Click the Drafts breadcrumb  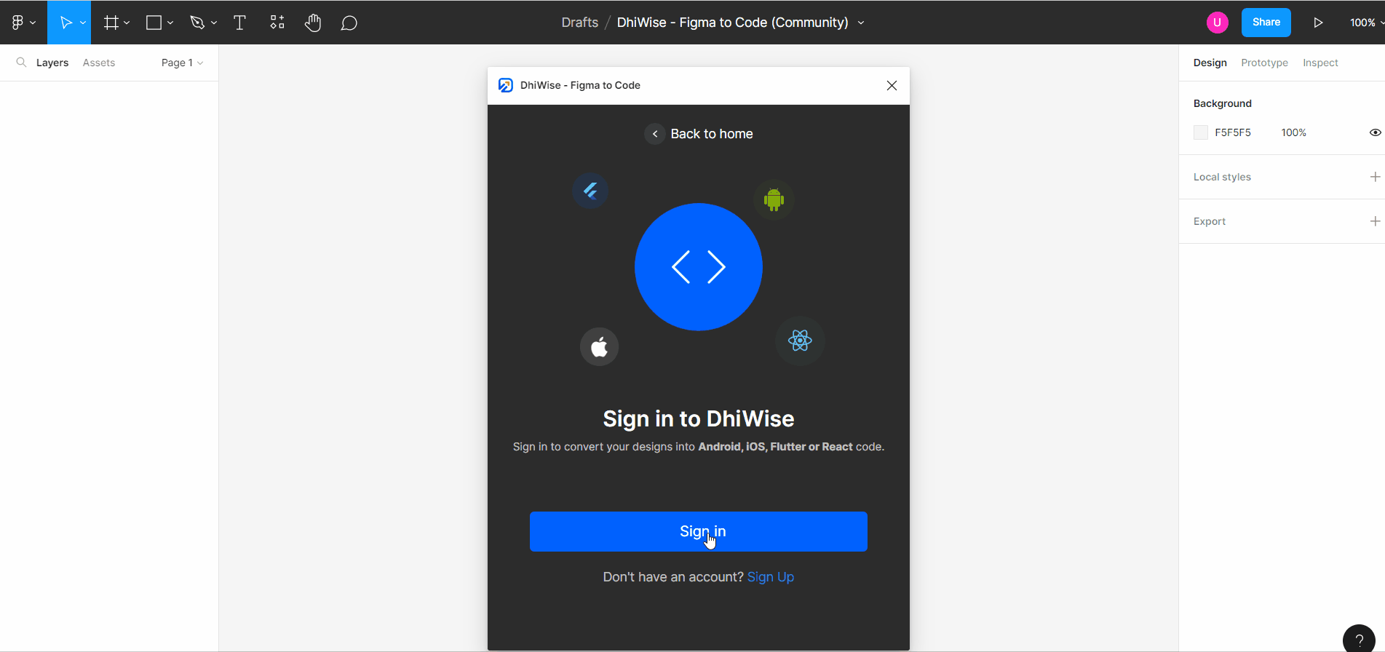(x=579, y=23)
